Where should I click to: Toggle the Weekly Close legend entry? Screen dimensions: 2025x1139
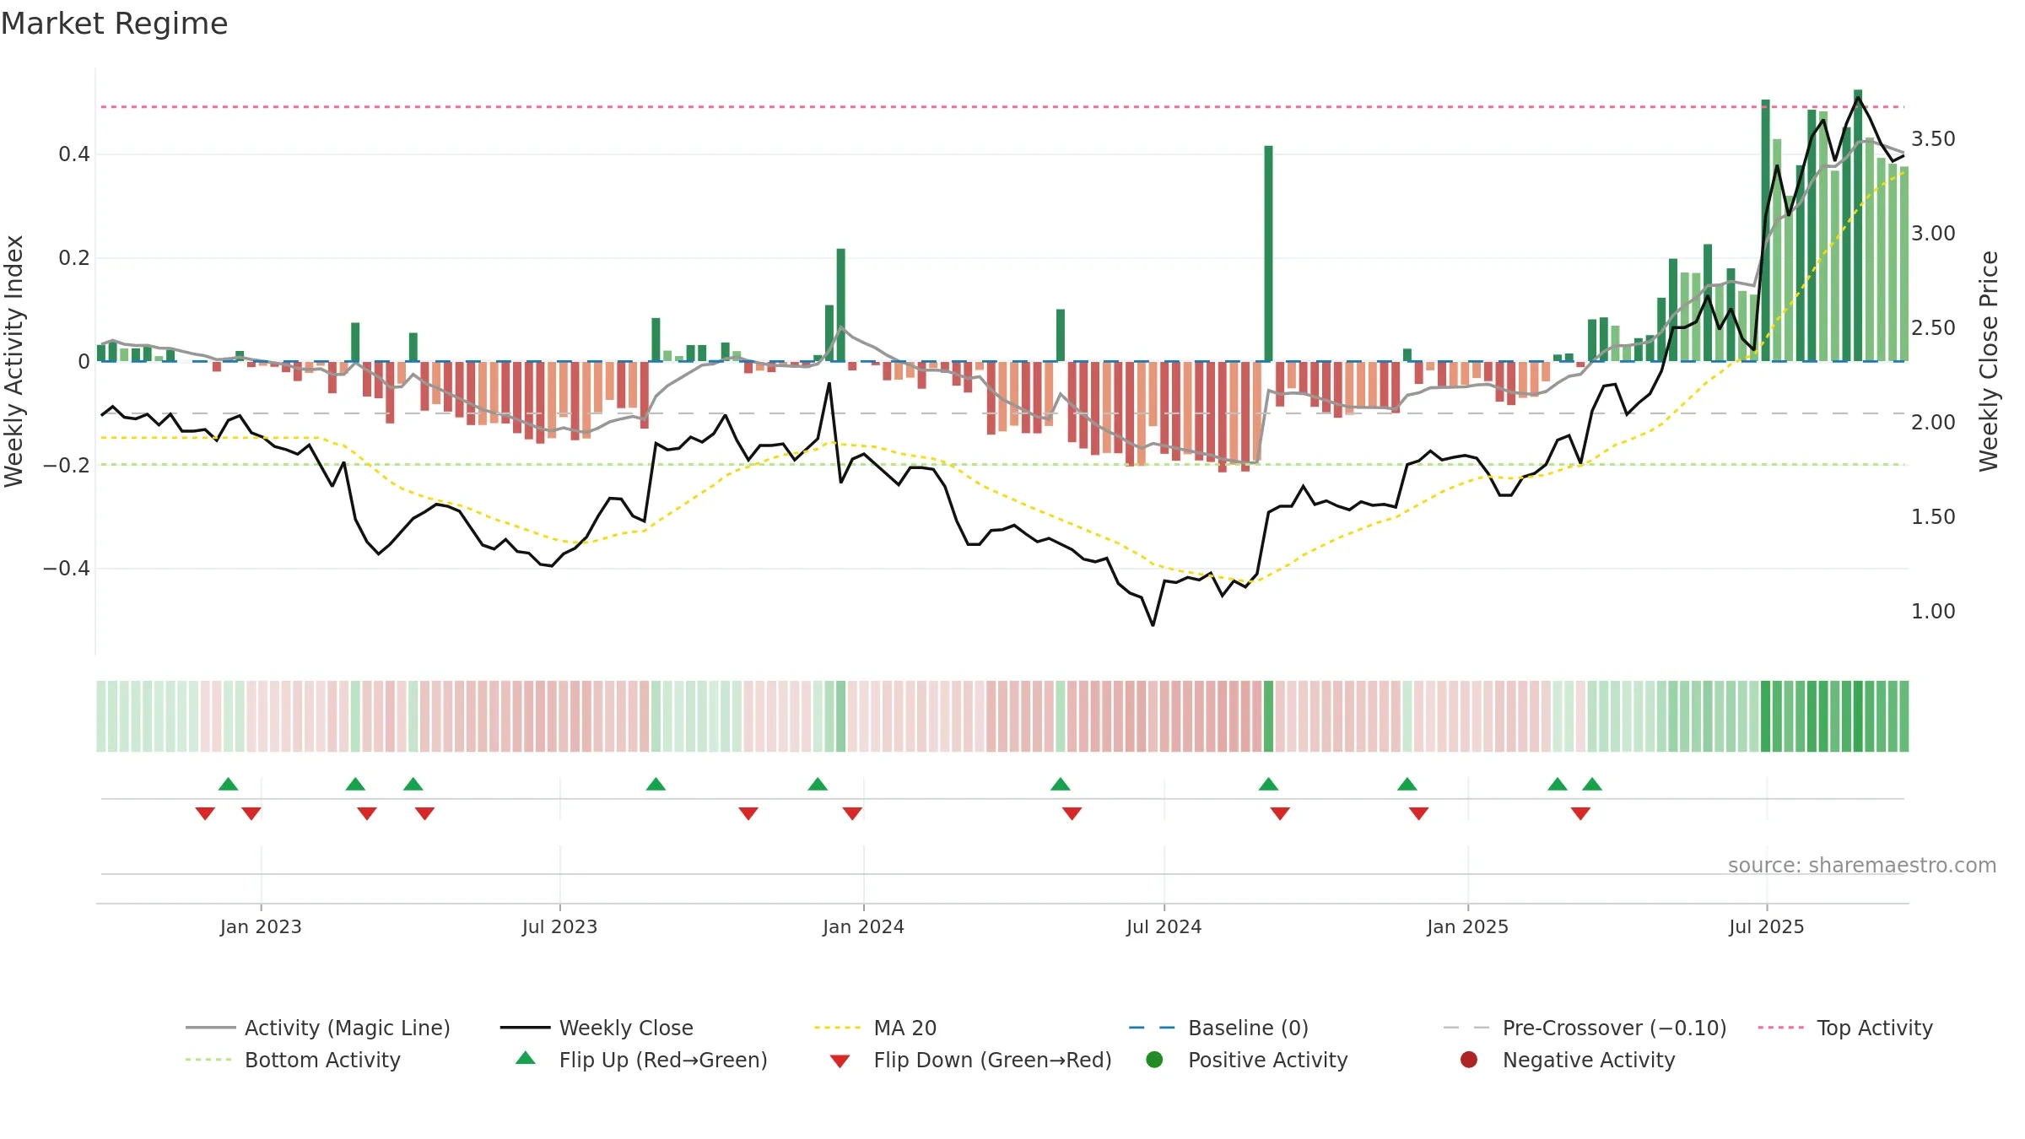[597, 1028]
